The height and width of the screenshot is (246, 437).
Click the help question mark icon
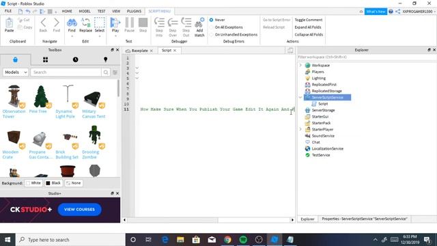pos(391,12)
